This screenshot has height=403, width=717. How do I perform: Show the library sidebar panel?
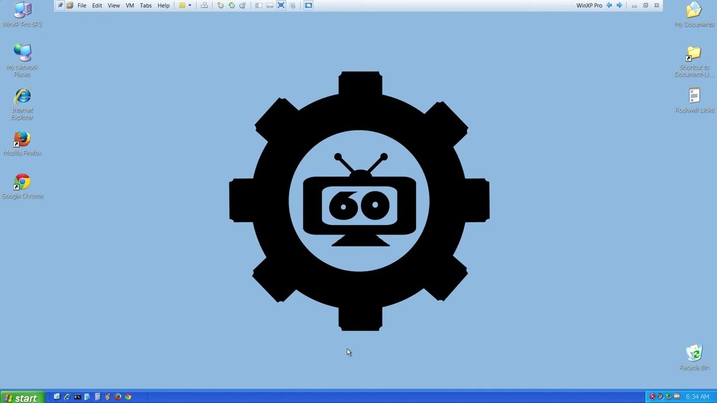pyautogui.click(x=258, y=6)
